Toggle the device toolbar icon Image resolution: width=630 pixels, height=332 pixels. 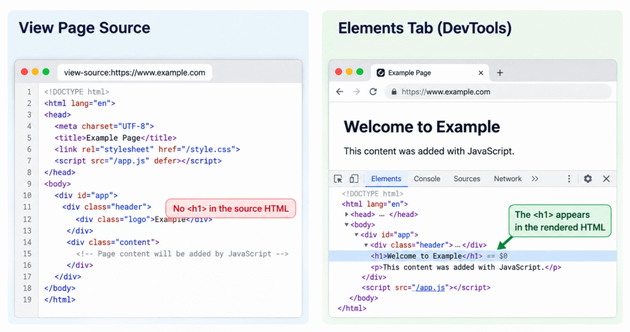354,179
